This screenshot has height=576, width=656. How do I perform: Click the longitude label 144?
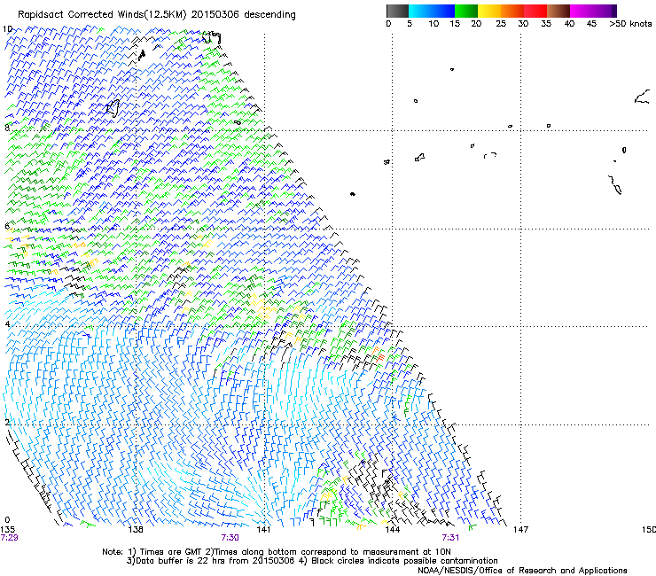pos(392,530)
